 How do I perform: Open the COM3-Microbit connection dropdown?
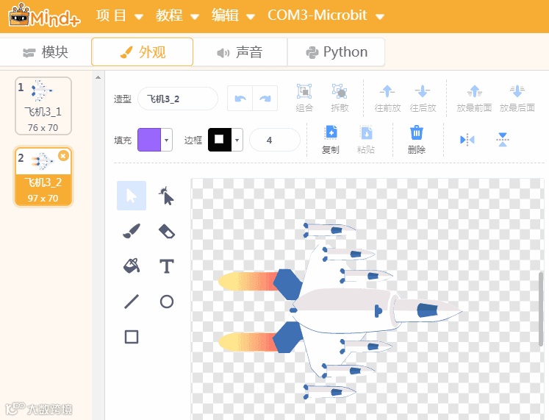point(326,15)
